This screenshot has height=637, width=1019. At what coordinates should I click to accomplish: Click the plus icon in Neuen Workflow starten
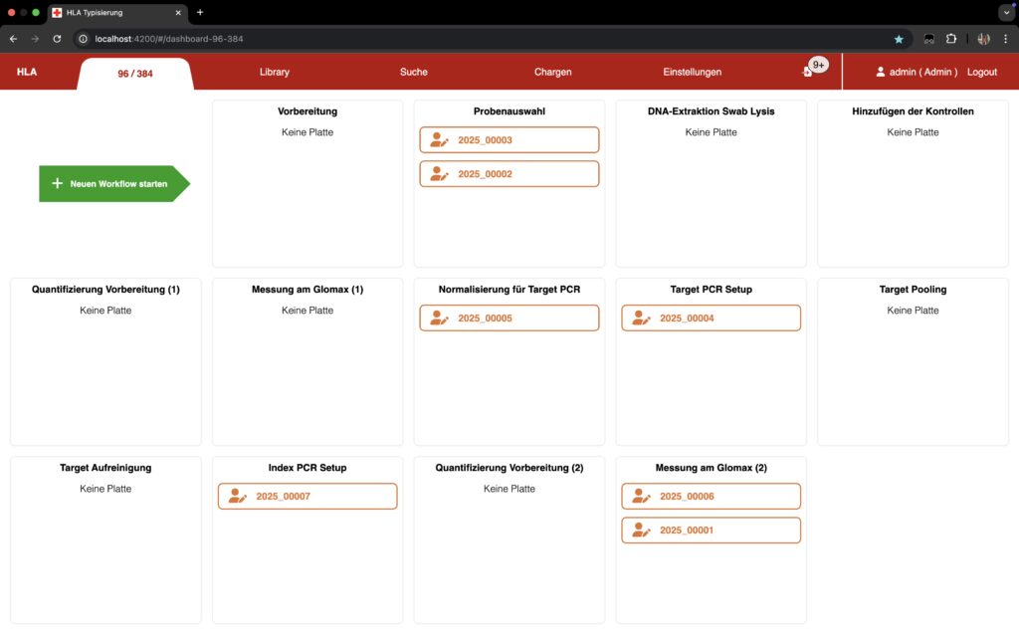57,183
